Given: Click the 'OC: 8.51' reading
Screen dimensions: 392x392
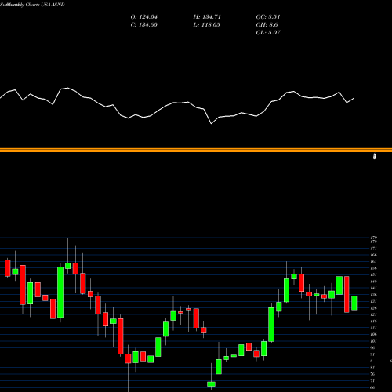Looking at the screenshot, I should click(x=268, y=17).
